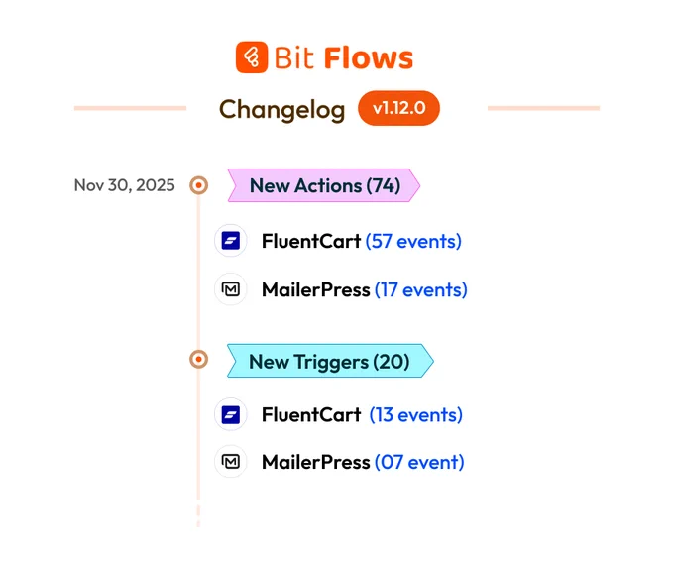The width and height of the screenshot is (674, 564).
Task: Click the FluentCart icon under New Actions
Action: pyautogui.click(x=231, y=240)
